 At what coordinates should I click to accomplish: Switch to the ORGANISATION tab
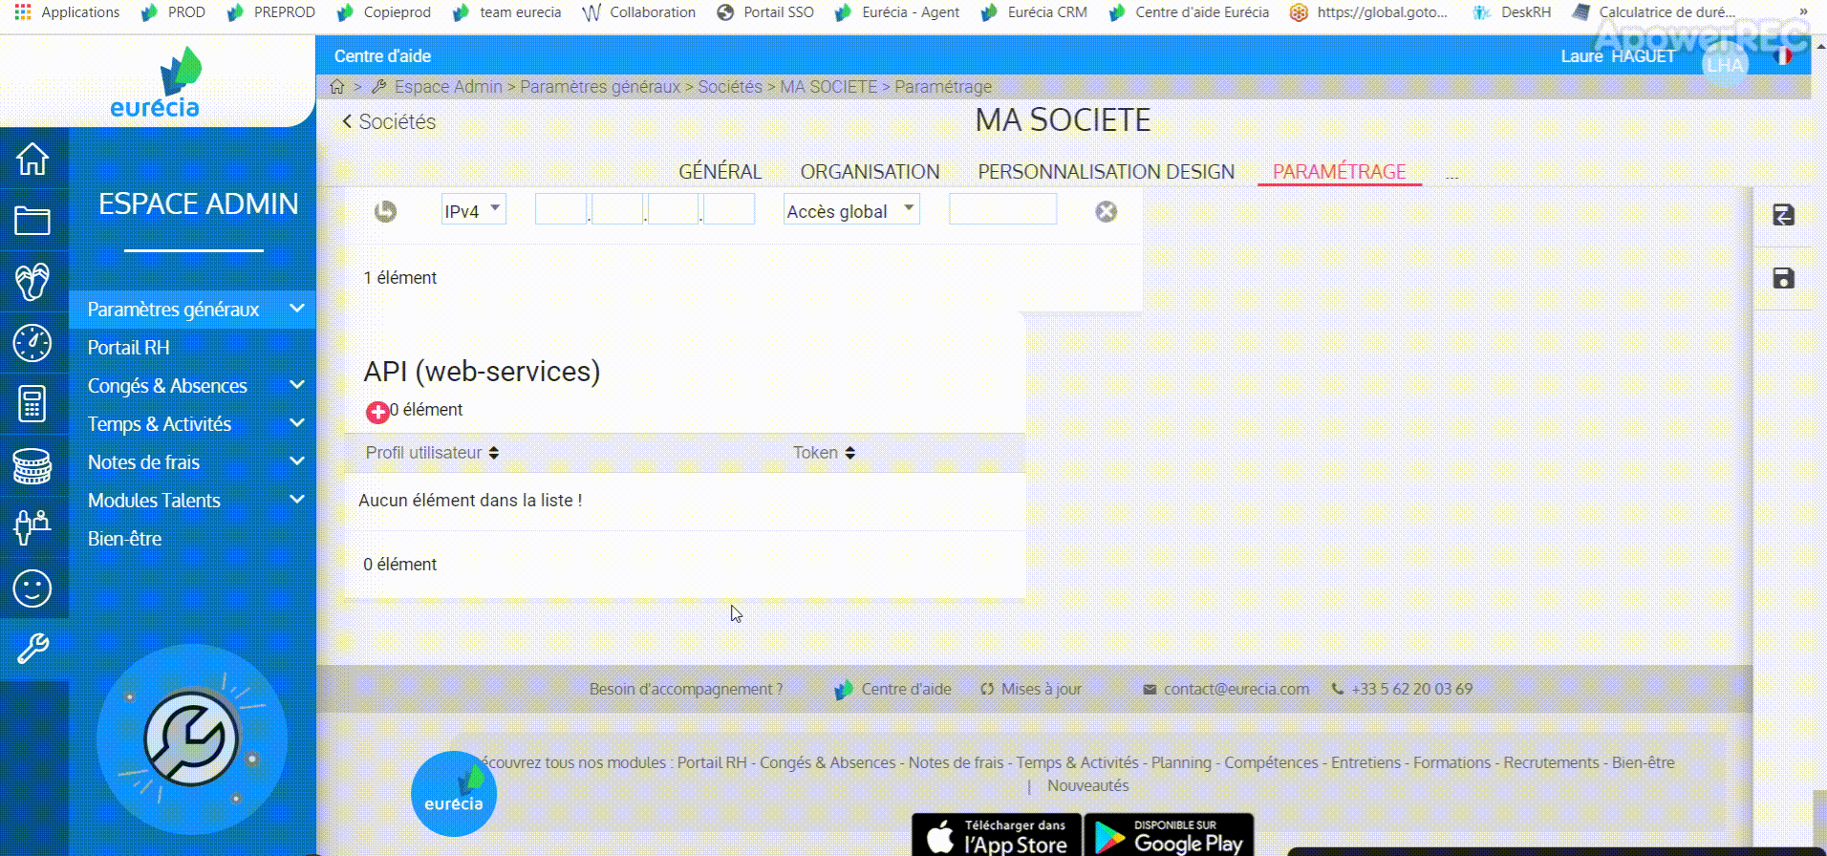(x=870, y=172)
